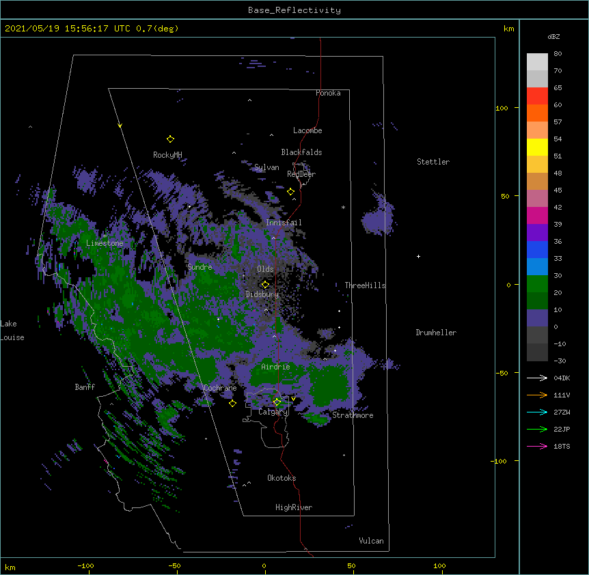Click the Ponoka label

[x=328, y=93]
